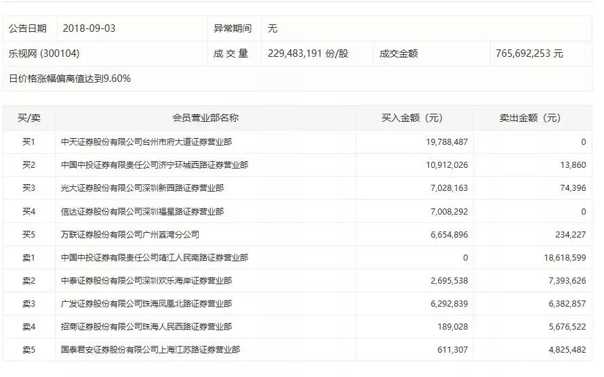Image resolution: width=604 pixels, height=377 pixels.
Task: Select sell amount 6,382,857
Action: click(x=567, y=304)
